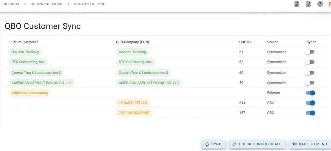This screenshot has width=331, height=151.
Task: Toggle sync for 207 LANDSCAPING row
Action: pos(310,113)
